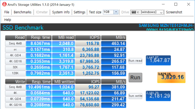Start the full benchmark with Run
The height and width of the screenshot is (109, 195).
pos(135,78)
